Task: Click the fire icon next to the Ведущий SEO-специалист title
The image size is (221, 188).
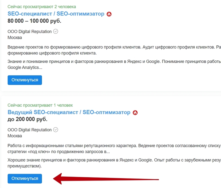Action: (x=135, y=113)
